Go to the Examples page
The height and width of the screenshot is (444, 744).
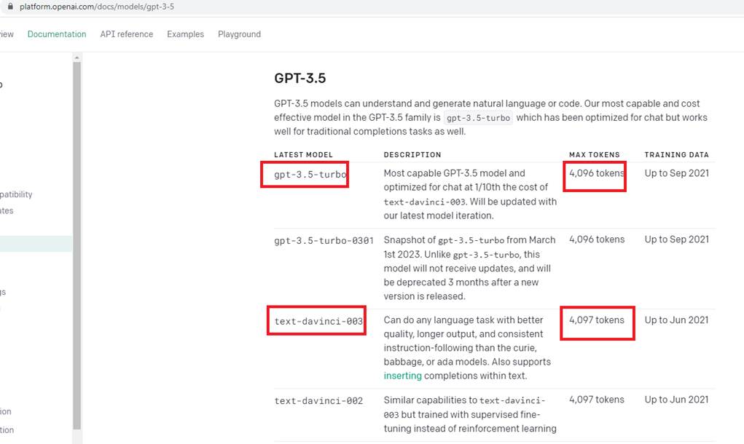point(185,34)
